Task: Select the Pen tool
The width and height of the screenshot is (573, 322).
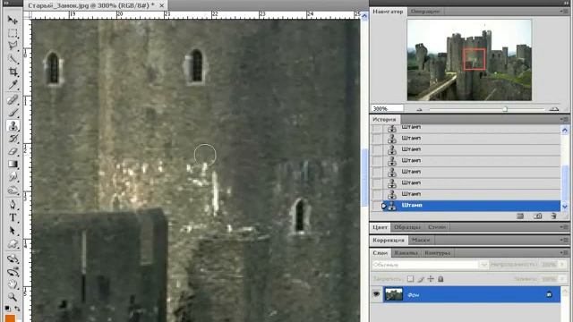Action: tap(13, 205)
